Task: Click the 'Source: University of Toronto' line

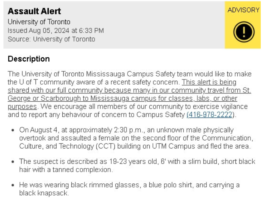Action: coord(51,39)
